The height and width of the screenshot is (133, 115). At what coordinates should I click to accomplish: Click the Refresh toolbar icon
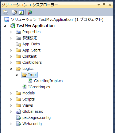click(21, 12)
